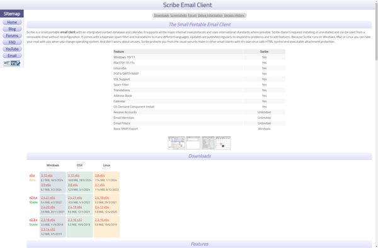Image resolution: width=378 pixels, height=248 pixels.
Task: Go to the Blog from the sitemap
Action: (x=12, y=29)
